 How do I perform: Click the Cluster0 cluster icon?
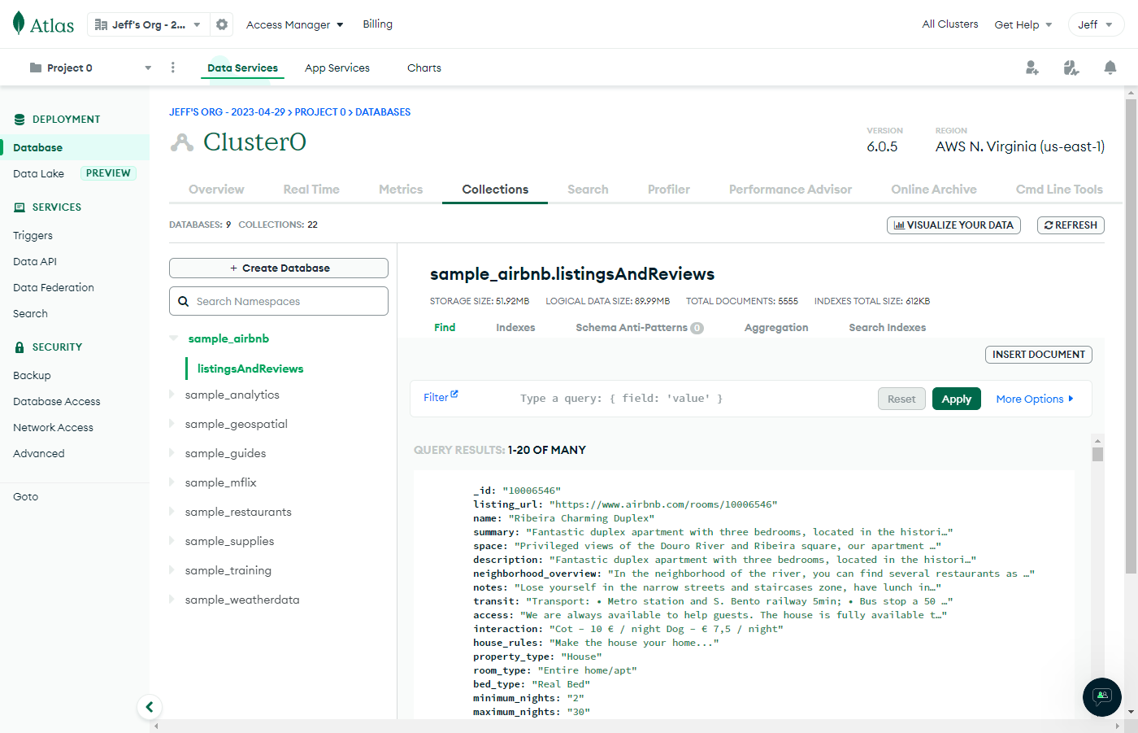pos(182,142)
